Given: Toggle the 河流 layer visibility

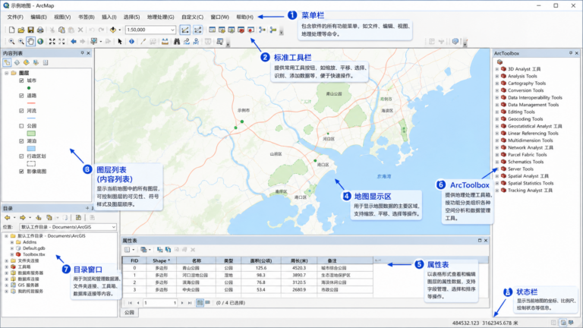Looking at the screenshot, I should [21, 111].
